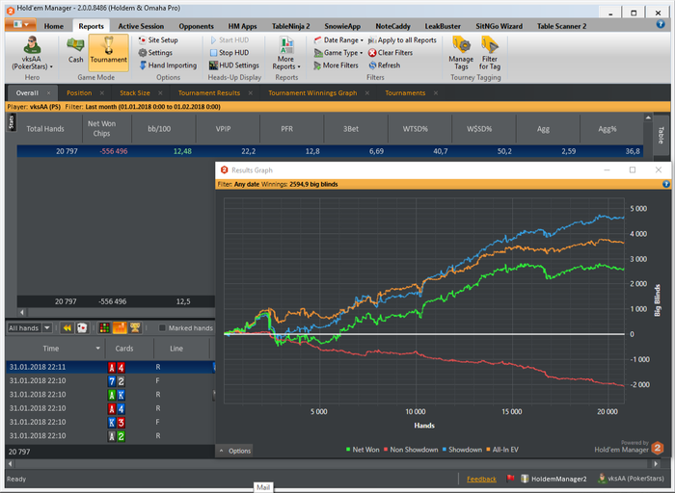Toggle the All-In EV legend swatch
Image resolution: width=675 pixels, height=493 pixels.
[488, 450]
